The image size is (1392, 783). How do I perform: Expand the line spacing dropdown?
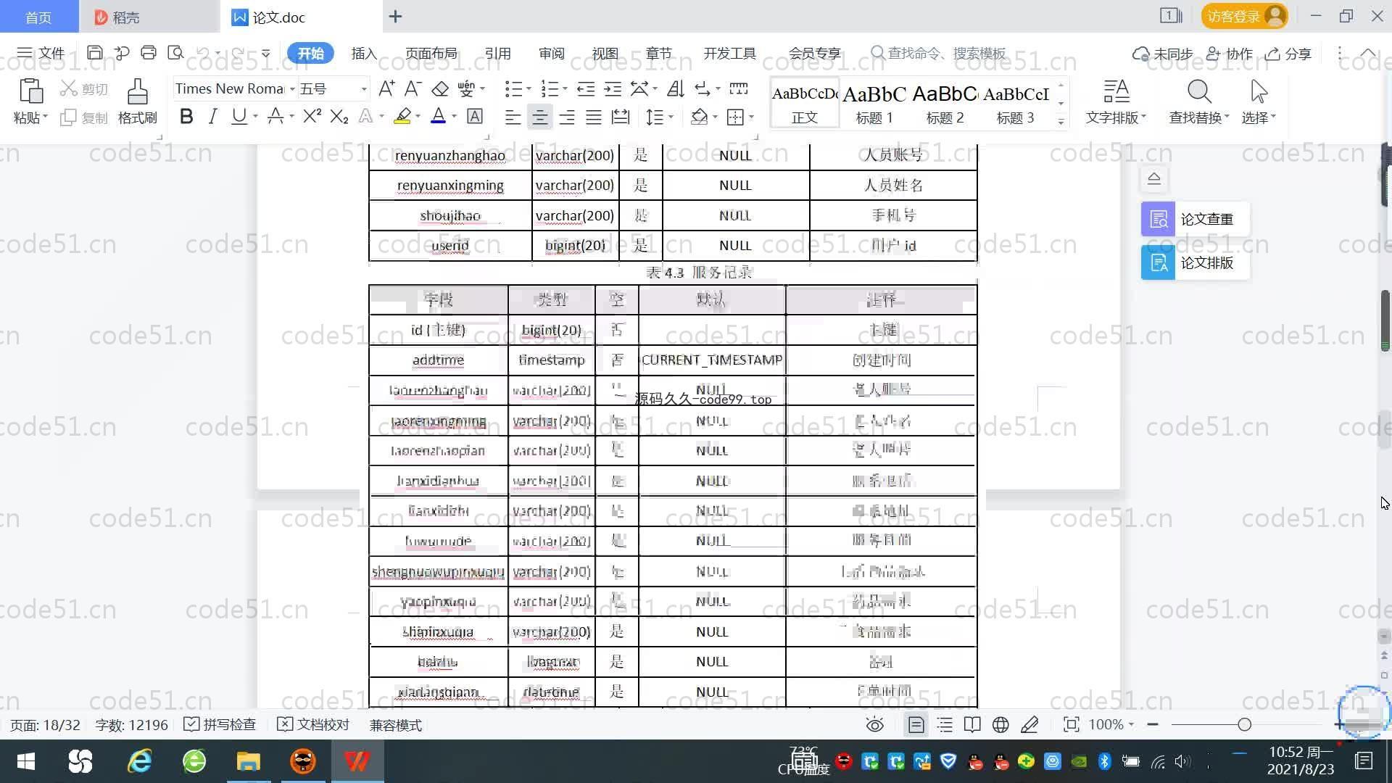[671, 117]
